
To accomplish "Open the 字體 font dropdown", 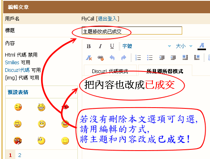I will click(x=146, y=46).
